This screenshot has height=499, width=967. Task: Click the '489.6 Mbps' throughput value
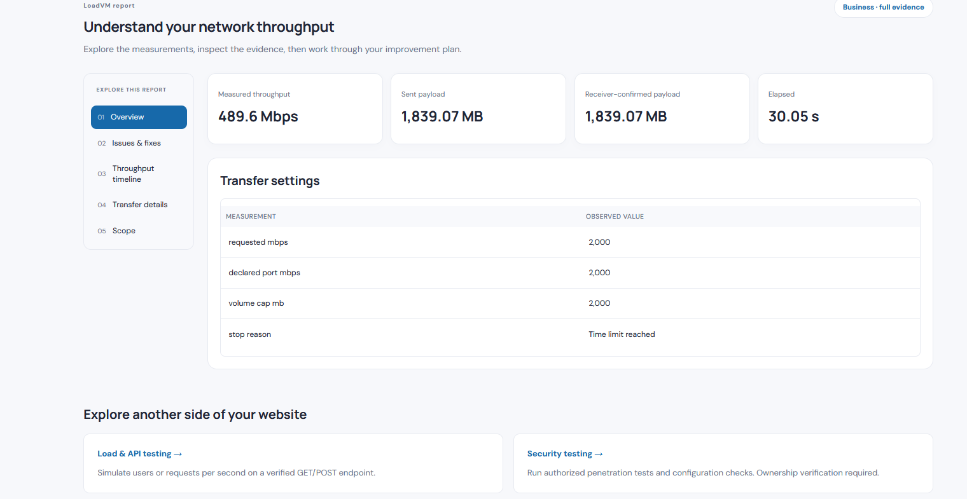[258, 116]
